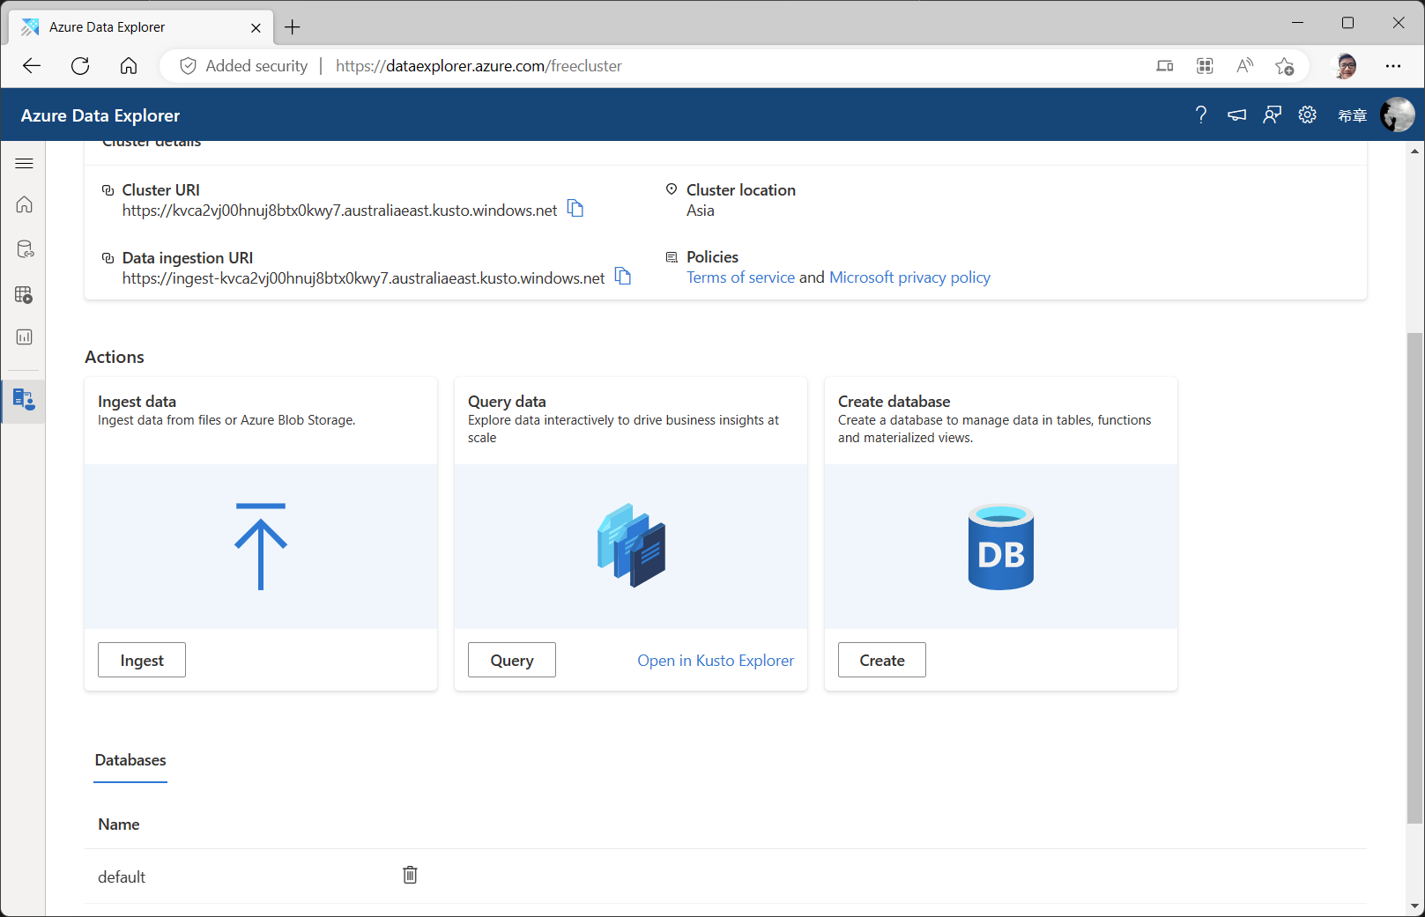Copy the Cluster URI to clipboard

pos(575,209)
